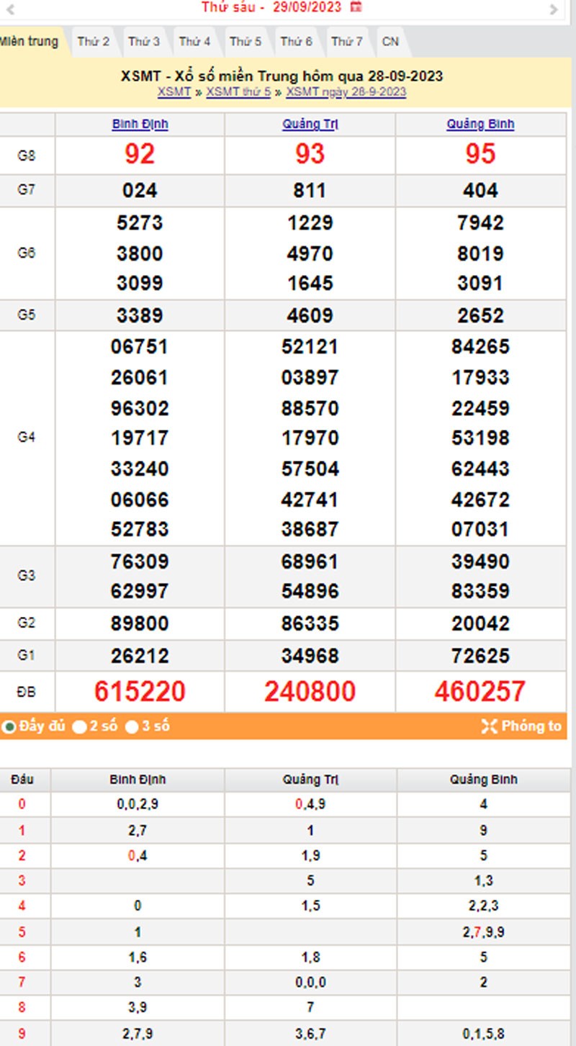Open the calendar date picker icon

[x=356, y=7]
